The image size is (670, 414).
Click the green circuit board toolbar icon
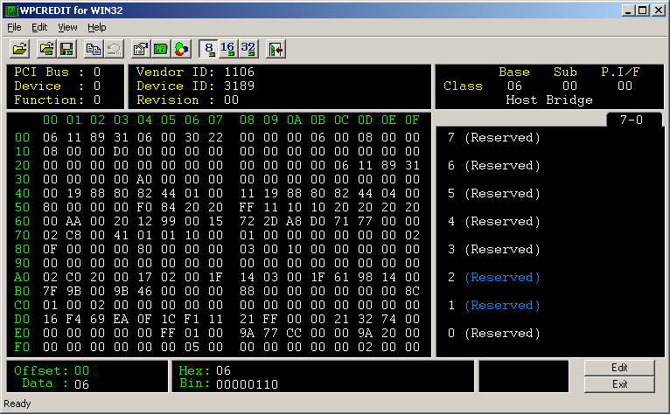161,49
